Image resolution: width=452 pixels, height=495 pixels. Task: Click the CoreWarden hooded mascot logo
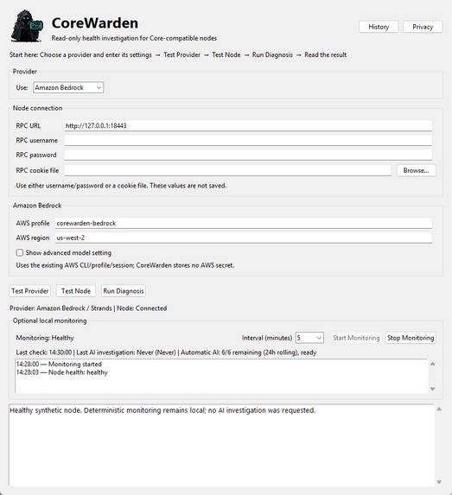(x=27, y=26)
